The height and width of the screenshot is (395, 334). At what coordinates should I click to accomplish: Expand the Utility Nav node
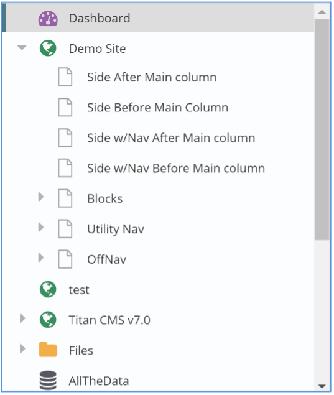pos(41,227)
